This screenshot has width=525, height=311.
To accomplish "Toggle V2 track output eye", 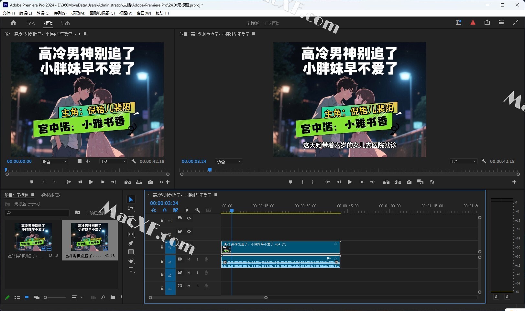I will 189,231.
